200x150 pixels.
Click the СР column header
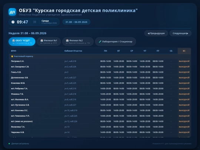pos(132,51)
